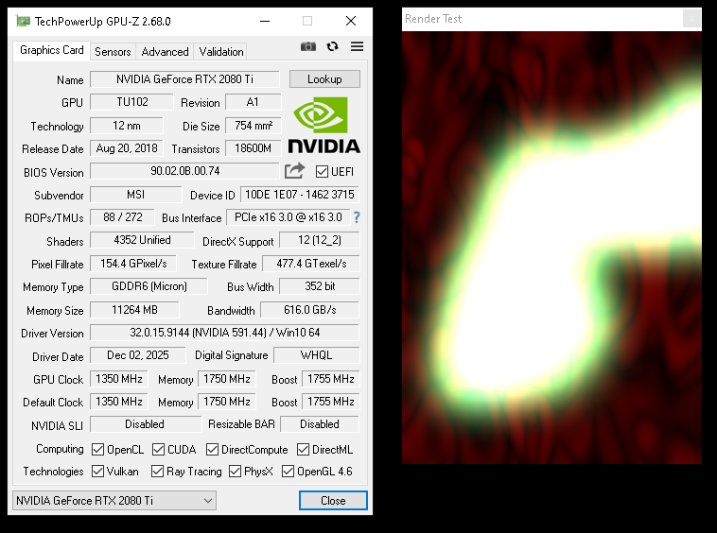
Task: Click the BIOS export share icon
Action: pyautogui.click(x=294, y=171)
